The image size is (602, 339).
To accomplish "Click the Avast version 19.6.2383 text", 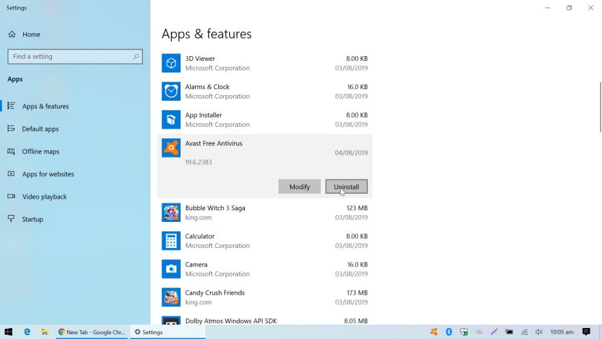I will pyautogui.click(x=198, y=162).
